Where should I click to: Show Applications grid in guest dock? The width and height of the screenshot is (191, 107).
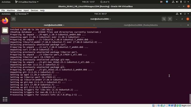[x=5, y=99]
